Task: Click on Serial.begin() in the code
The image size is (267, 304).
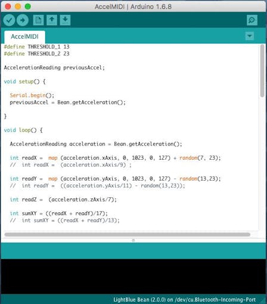Action: pyautogui.click(x=32, y=95)
